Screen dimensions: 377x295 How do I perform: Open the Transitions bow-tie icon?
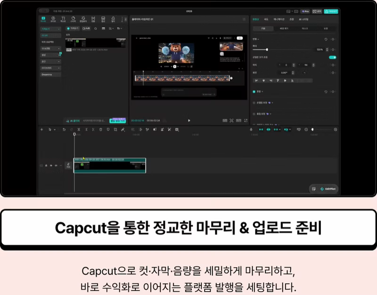93,19
